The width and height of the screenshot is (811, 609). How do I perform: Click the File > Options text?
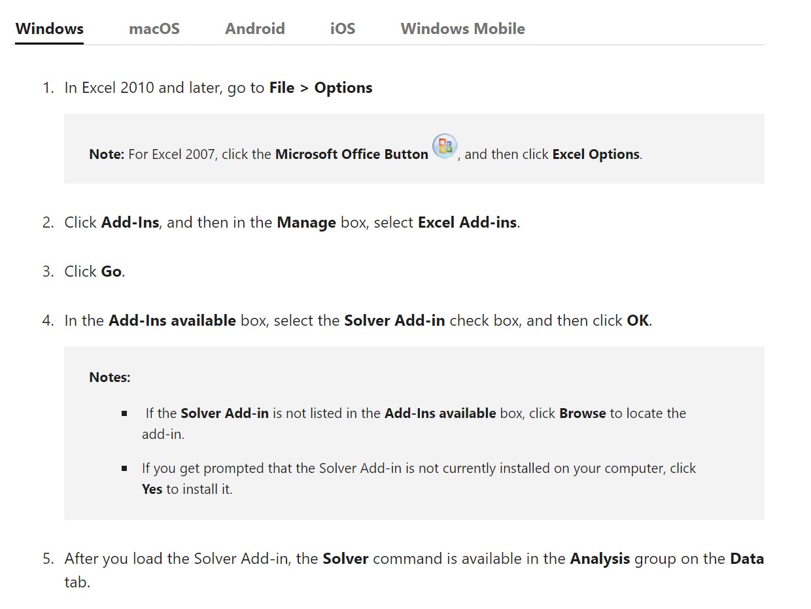(320, 87)
